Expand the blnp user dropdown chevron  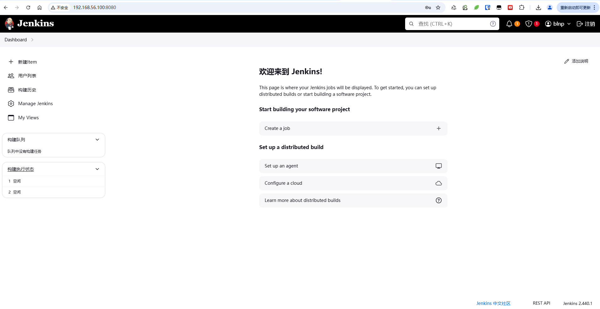pos(569,24)
